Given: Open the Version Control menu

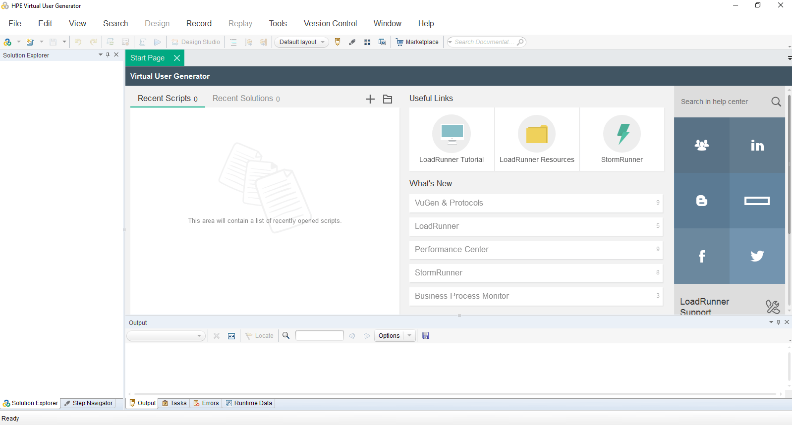Looking at the screenshot, I should point(330,23).
